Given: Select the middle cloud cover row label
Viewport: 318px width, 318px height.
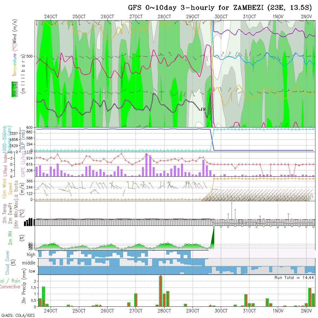Looking at the screenshot, I should tap(29, 263).
